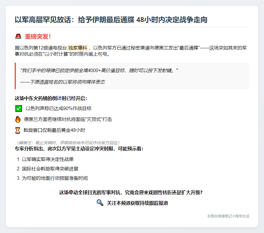This screenshot has height=233, width=264.
Task: Click 斡旋窗口仅剩最后黄金48小时 item
Action: (54, 130)
